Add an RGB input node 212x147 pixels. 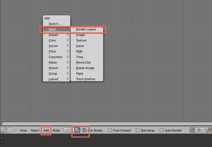[87, 51]
